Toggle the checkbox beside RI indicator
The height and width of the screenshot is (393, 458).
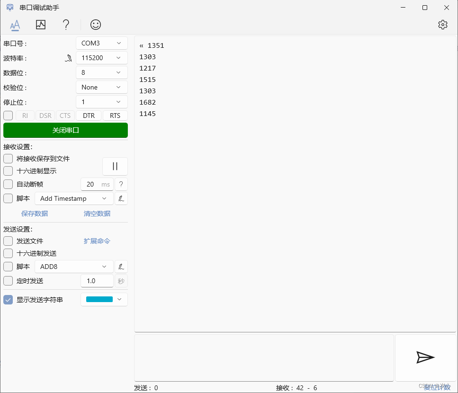tap(8, 116)
